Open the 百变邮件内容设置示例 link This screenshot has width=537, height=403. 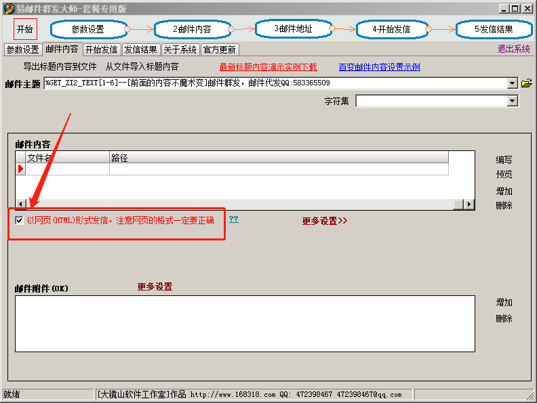coord(379,67)
